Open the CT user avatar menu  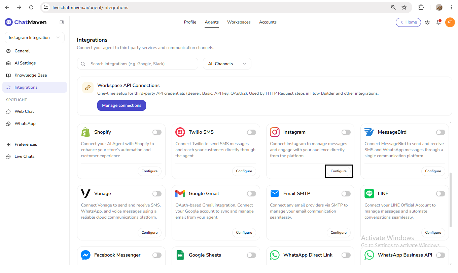pos(450,22)
